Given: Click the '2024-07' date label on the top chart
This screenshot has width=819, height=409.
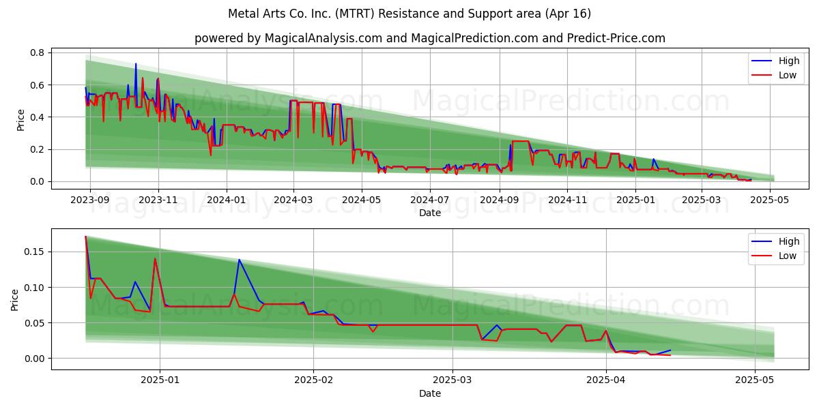Looking at the screenshot, I should coord(430,200).
